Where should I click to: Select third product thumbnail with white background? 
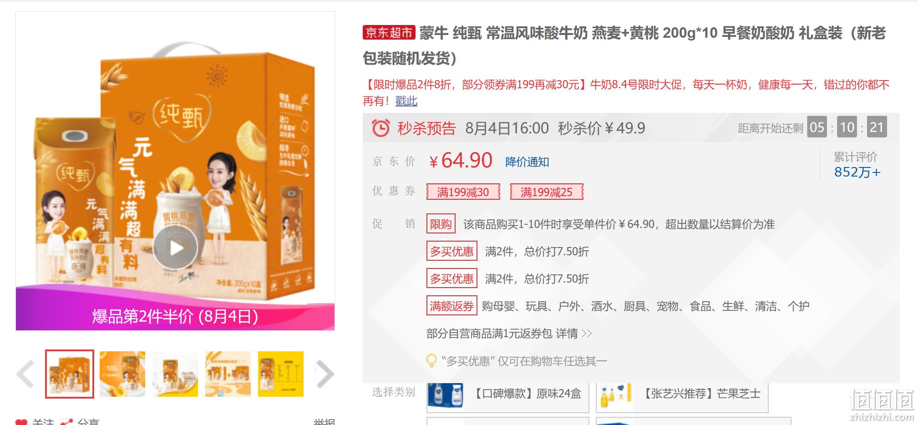[x=175, y=374]
